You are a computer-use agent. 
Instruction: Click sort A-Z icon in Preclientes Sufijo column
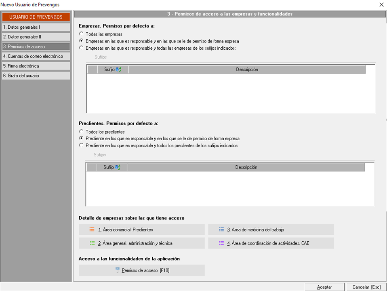point(118,167)
